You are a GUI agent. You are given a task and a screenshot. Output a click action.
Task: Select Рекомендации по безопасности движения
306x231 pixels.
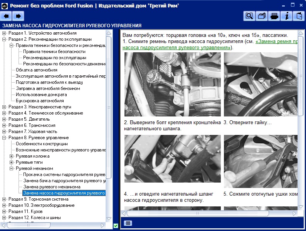tap(64, 64)
